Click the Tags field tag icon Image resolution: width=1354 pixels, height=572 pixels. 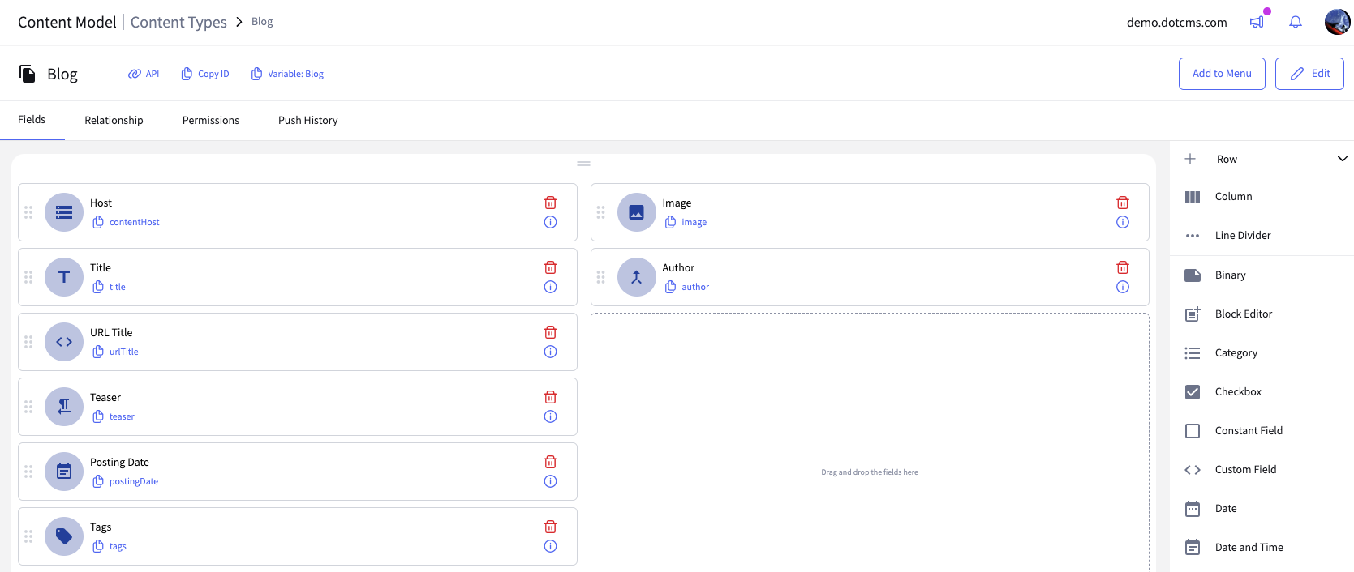[64, 536]
